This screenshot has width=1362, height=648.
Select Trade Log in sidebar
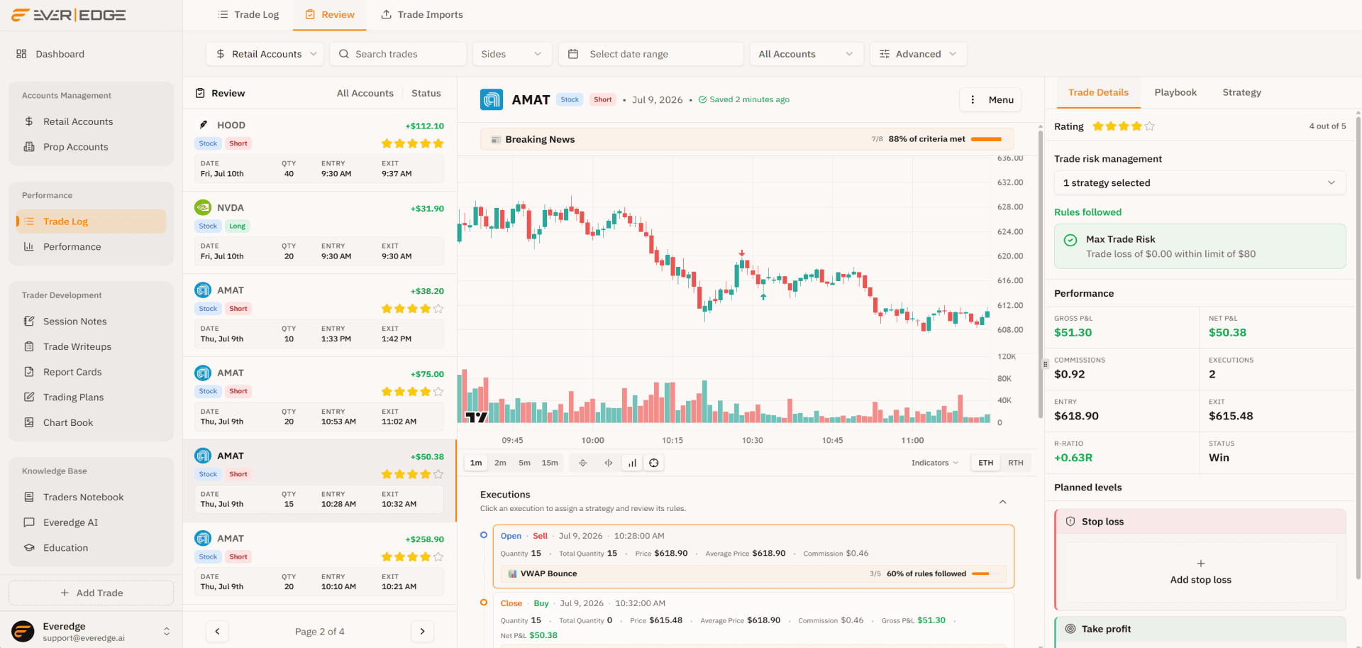pos(91,221)
